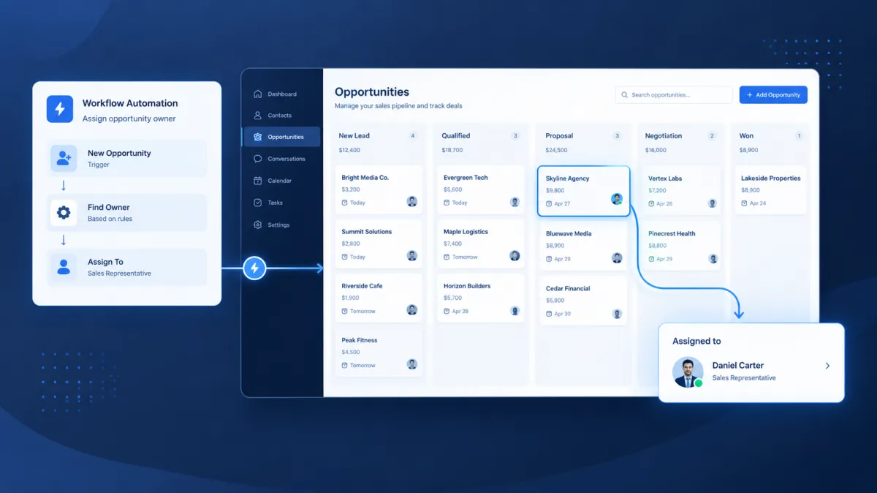The image size is (877, 493).
Task: Open Daniel Carter details chevron
Action: pos(827,366)
